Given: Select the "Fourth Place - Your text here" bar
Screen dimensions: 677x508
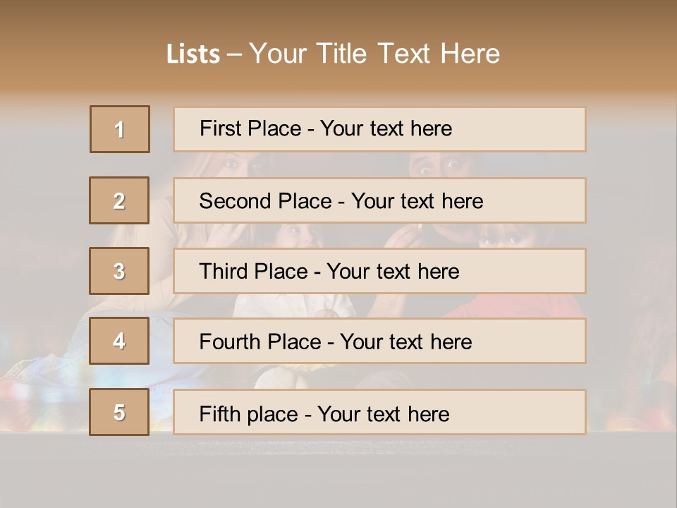Looking at the screenshot, I should tap(379, 341).
